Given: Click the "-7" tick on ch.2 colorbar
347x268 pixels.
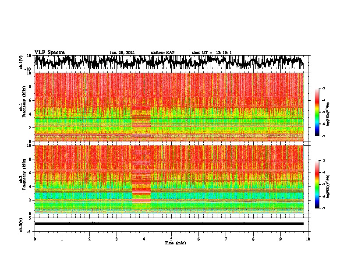Looking at the screenshot, I should coord(323,208).
